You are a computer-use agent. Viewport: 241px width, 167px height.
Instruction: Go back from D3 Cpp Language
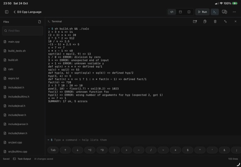(15, 12)
